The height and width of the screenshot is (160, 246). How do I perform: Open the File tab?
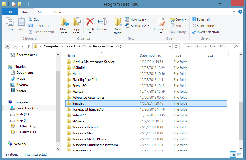pyautogui.click(x=10, y=12)
